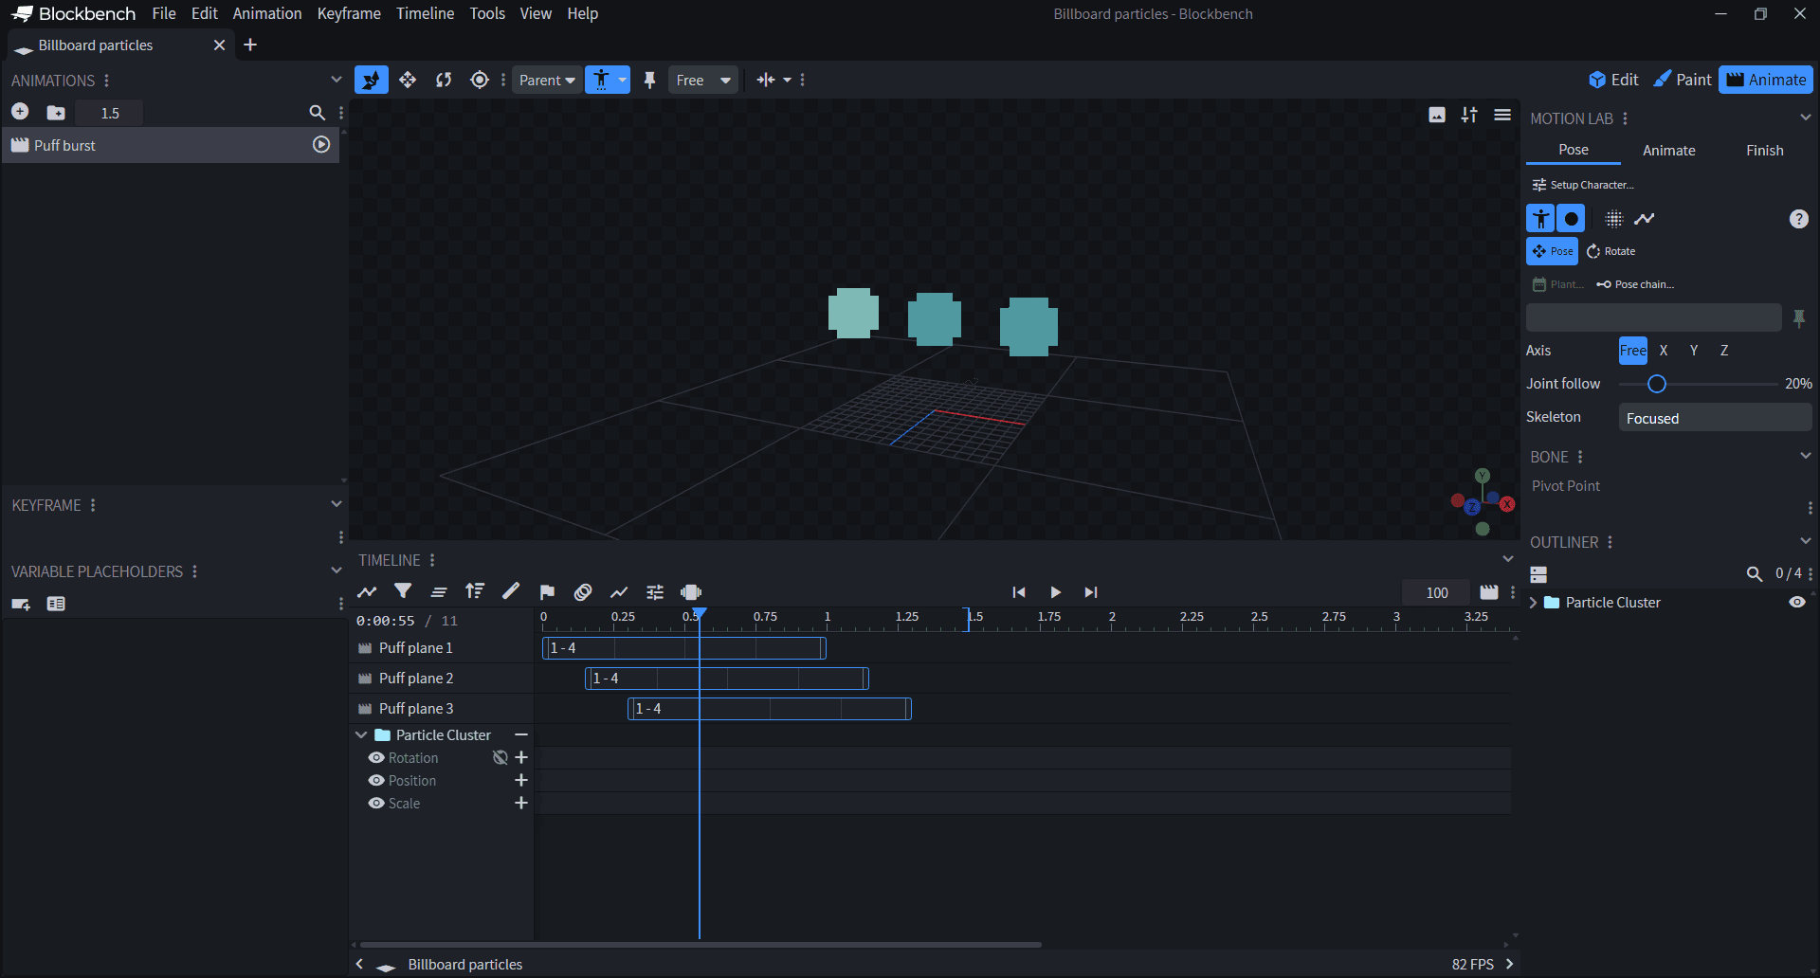Open the Parent transform space dropdown
This screenshot has height=978, width=1820.
547,81
